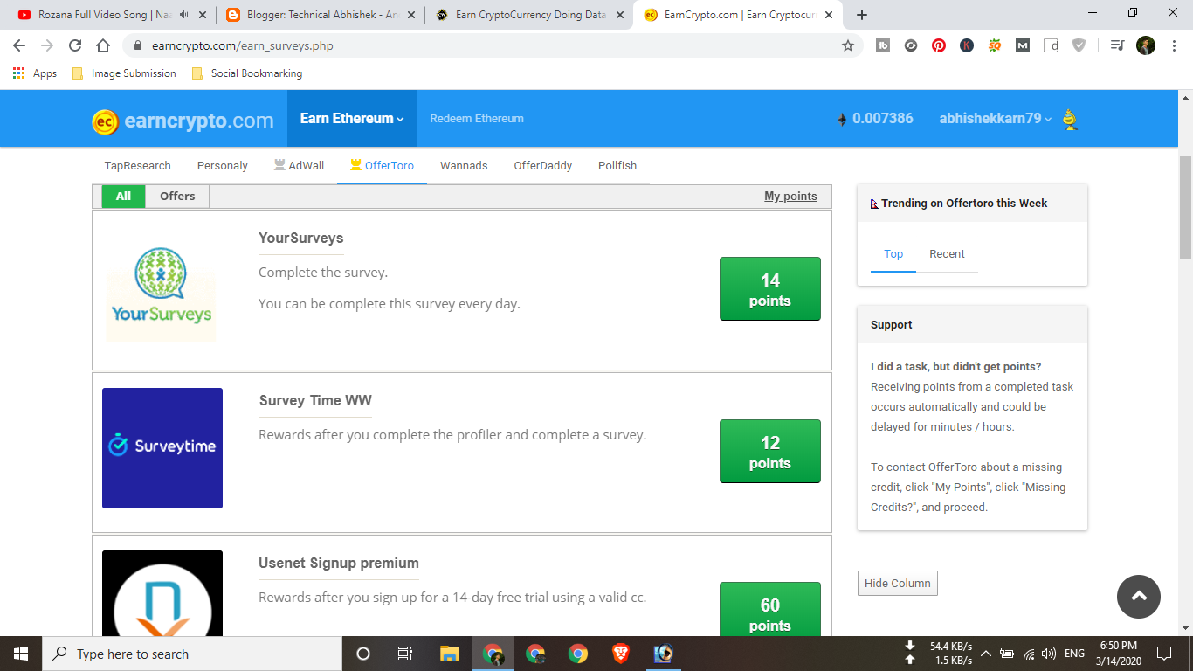Click the Type here to search box
Image resolution: width=1193 pixels, height=671 pixels.
192,654
